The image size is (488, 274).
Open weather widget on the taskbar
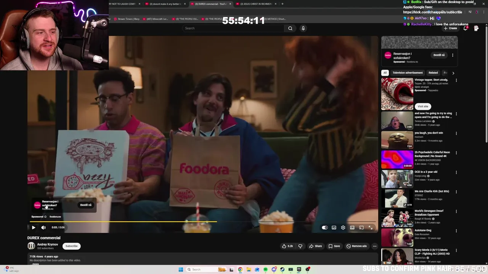tap(11, 269)
